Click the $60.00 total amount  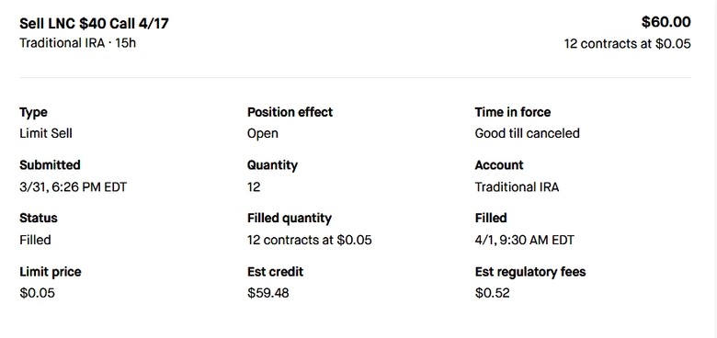click(666, 22)
